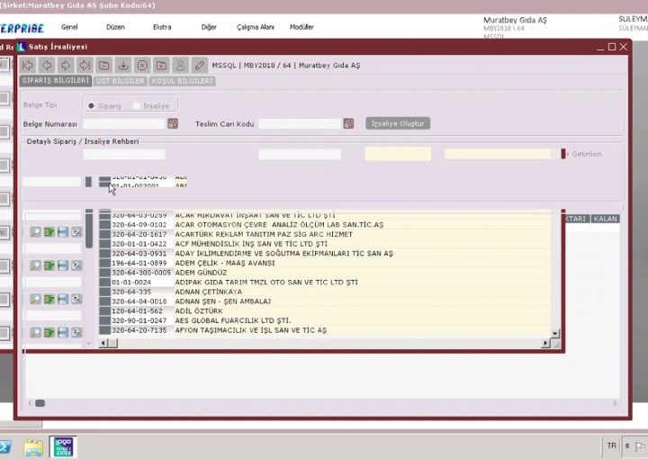Click magnifier icon in bottom-most side icon row
Viewport: 648px width, 459px height.
click(x=35, y=332)
